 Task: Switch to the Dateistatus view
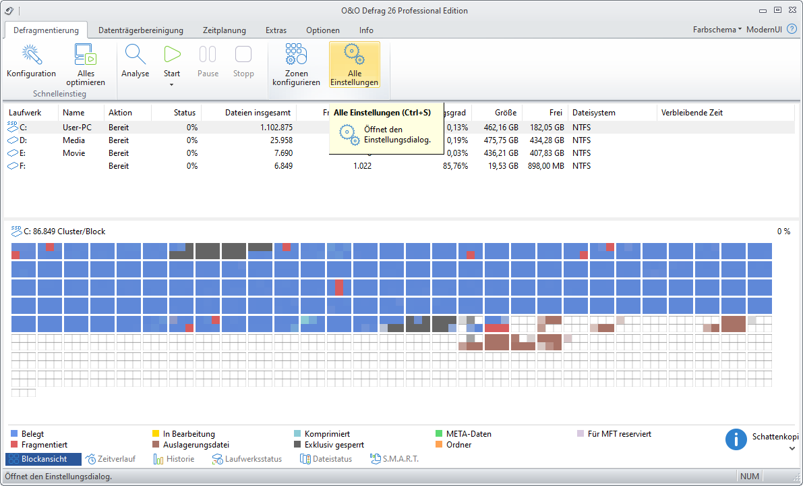[x=326, y=459]
